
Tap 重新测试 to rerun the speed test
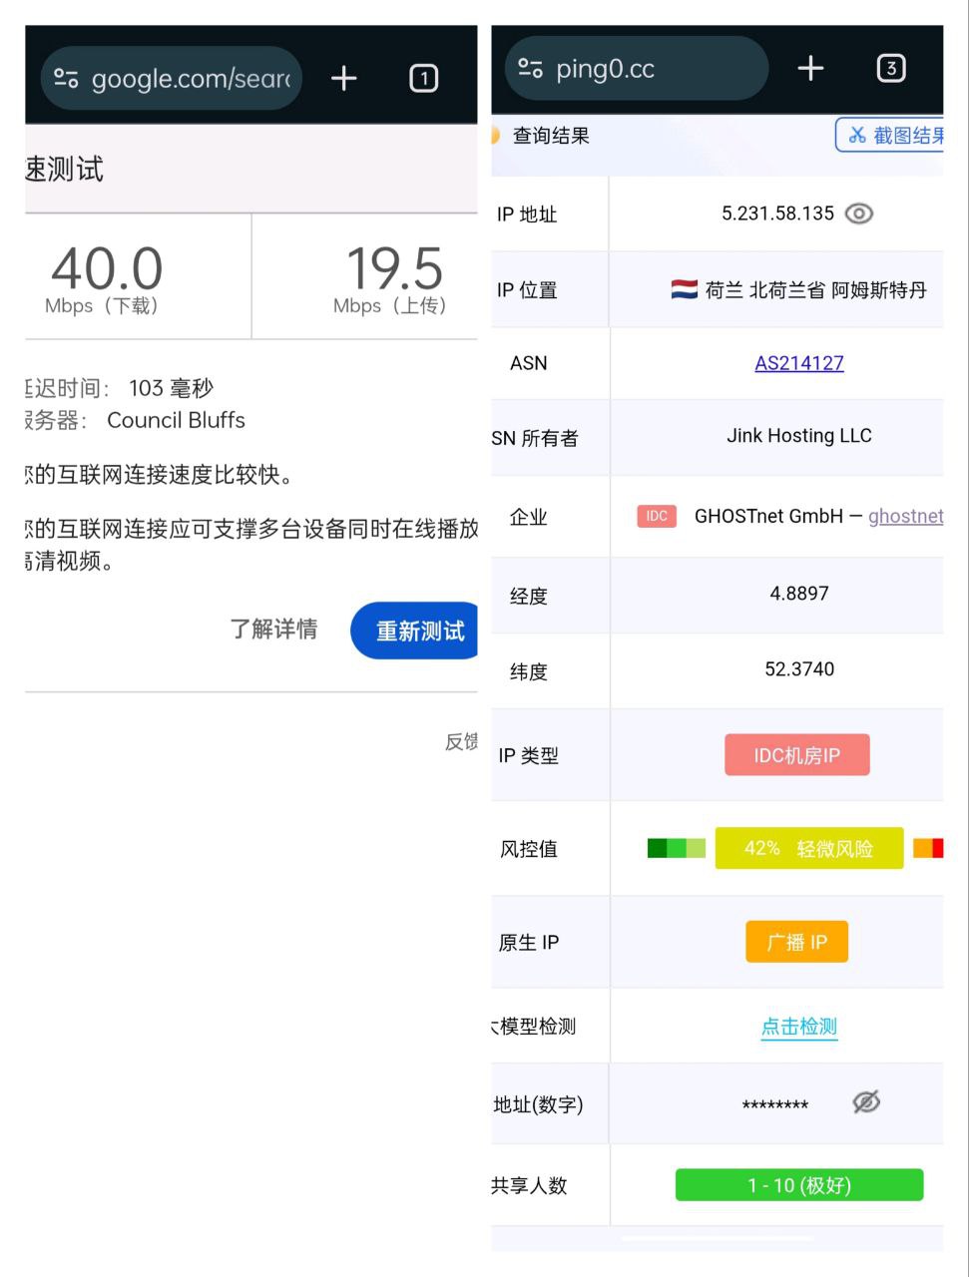(418, 631)
